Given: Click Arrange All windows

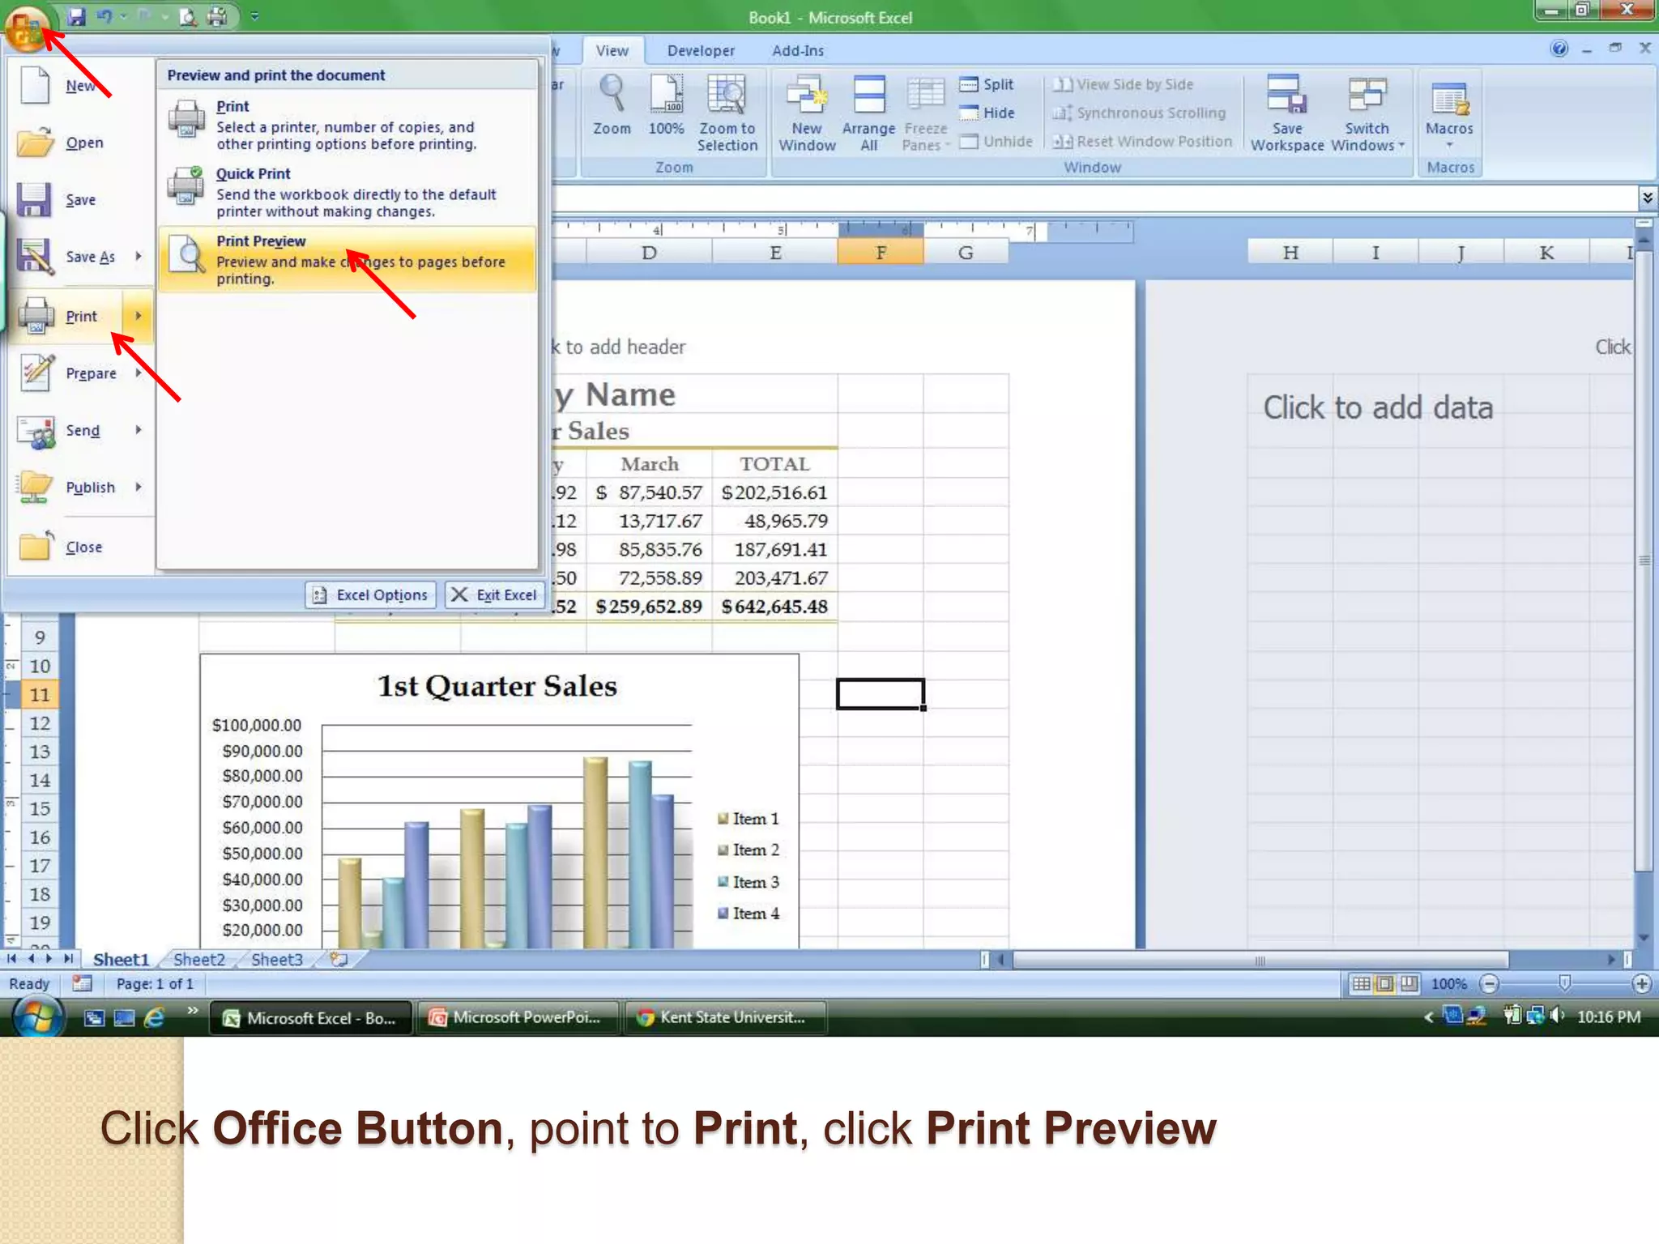Looking at the screenshot, I should (x=868, y=113).
